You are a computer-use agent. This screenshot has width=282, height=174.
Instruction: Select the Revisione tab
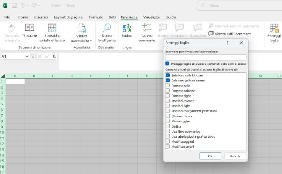pyautogui.click(x=129, y=17)
